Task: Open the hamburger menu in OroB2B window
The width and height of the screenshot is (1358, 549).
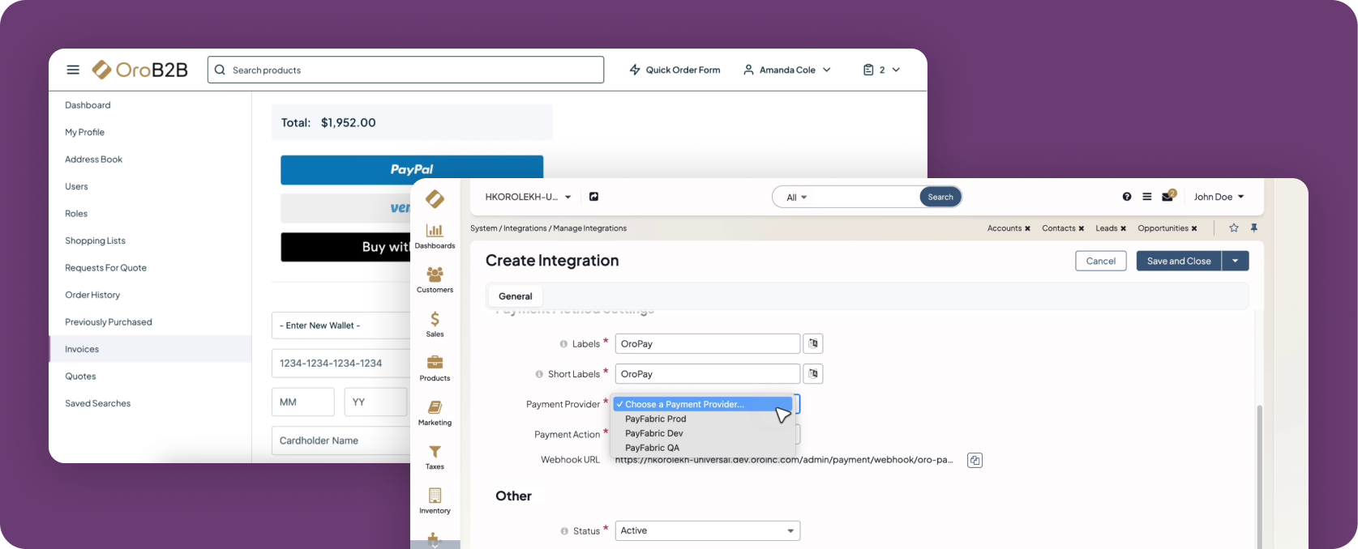Action: (73, 70)
